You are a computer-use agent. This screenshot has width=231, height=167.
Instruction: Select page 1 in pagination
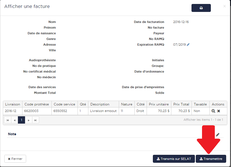(x=21, y=120)
